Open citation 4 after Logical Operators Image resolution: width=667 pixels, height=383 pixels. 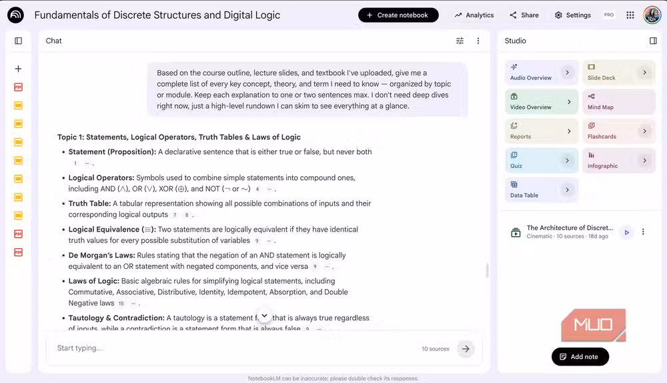click(x=257, y=189)
